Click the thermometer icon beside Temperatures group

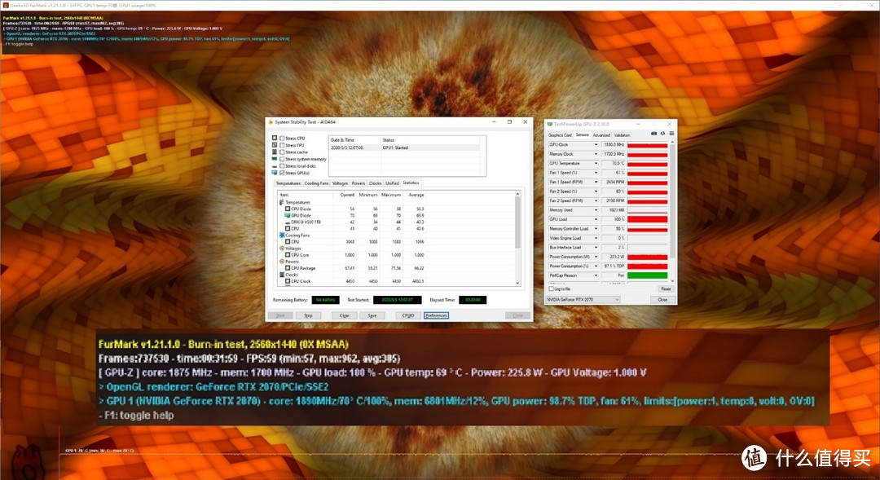[282, 202]
